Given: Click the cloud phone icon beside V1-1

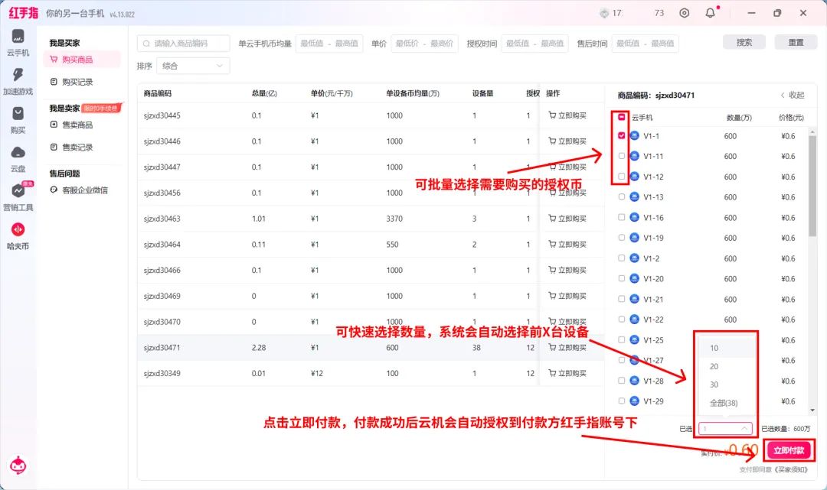Looking at the screenshot, I should click(635, 136).
